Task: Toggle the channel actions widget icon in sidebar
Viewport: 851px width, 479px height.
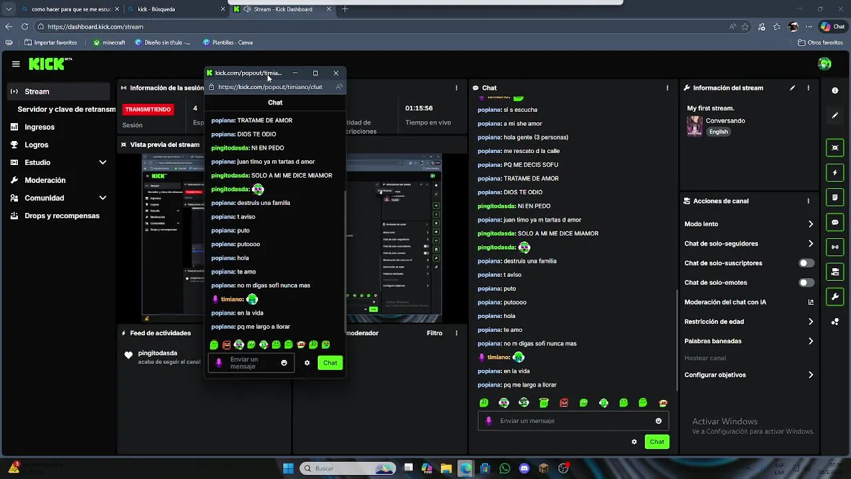Action: point(835,271)
